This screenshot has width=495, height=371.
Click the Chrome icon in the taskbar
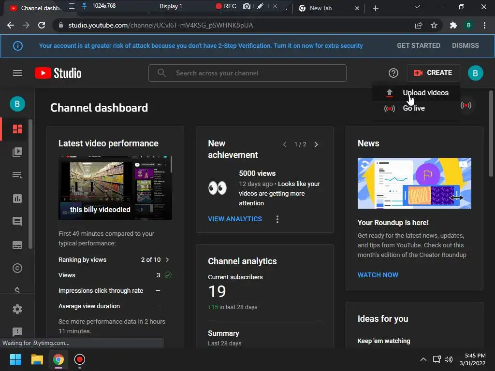(x=58, y=359)
